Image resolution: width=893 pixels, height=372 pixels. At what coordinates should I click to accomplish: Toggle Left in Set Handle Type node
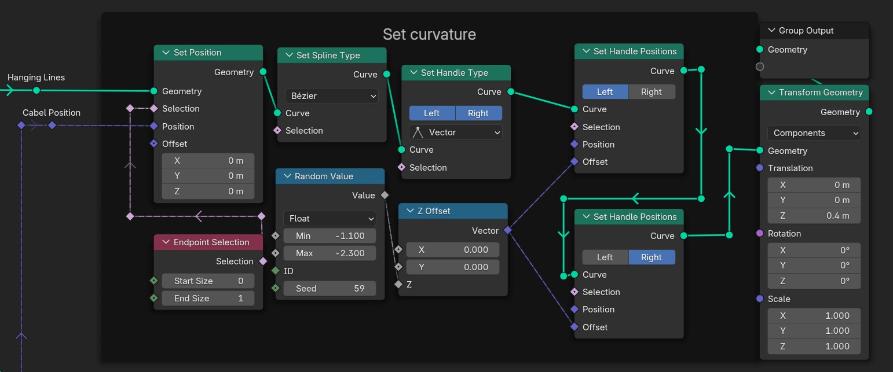click(432, 113)
